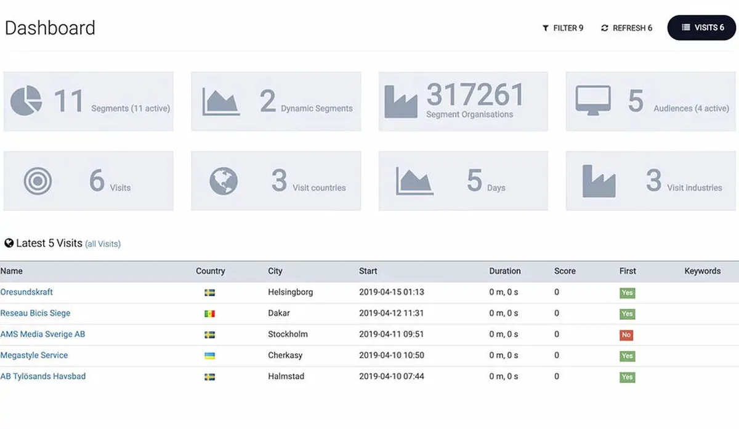Click the Swedish flag in AB Tylösands Havsbad row

[x=209, y=377]
